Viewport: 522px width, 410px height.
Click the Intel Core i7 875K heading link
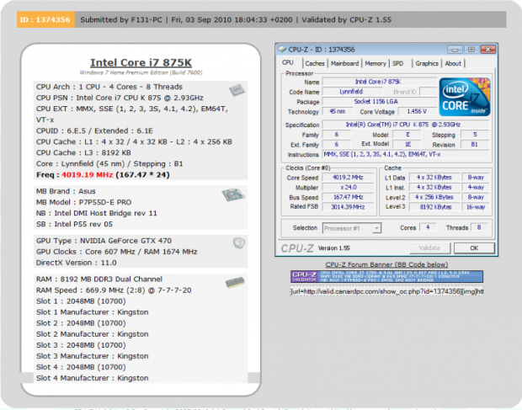point(141,62)
